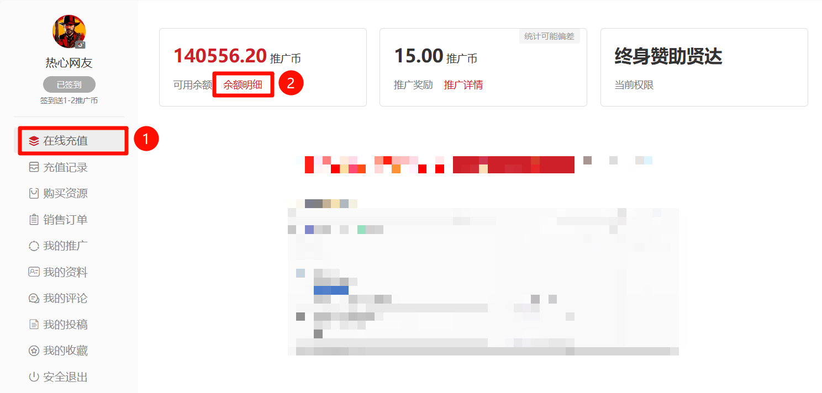Screen dimensions: 822x393
Task: Click the document icon beside 我的投稿
Action: pos(34,325)
